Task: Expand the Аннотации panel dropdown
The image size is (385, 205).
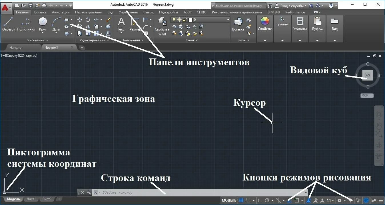Action: pos(133,40)
